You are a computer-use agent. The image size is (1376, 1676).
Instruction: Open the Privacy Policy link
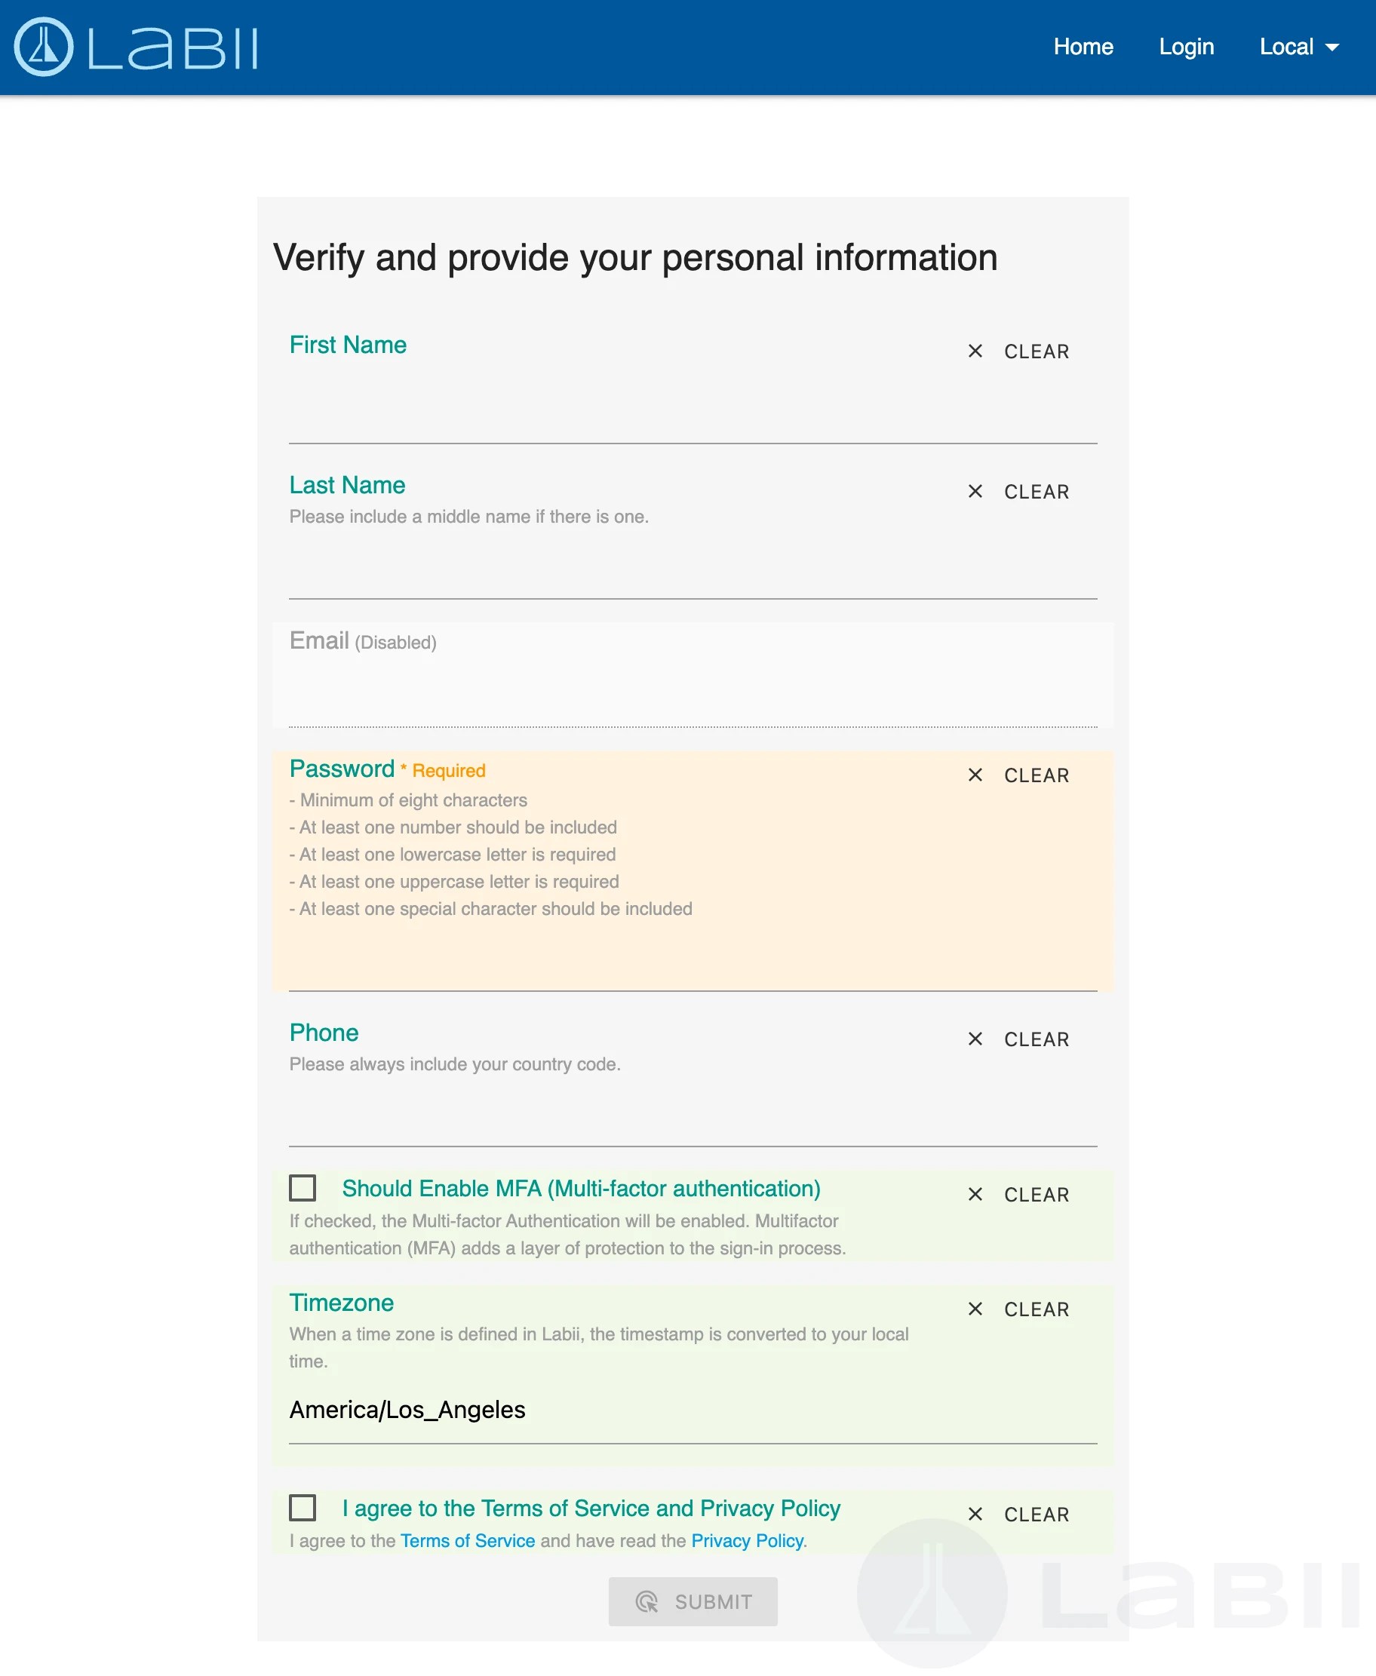pos(746,1541)
